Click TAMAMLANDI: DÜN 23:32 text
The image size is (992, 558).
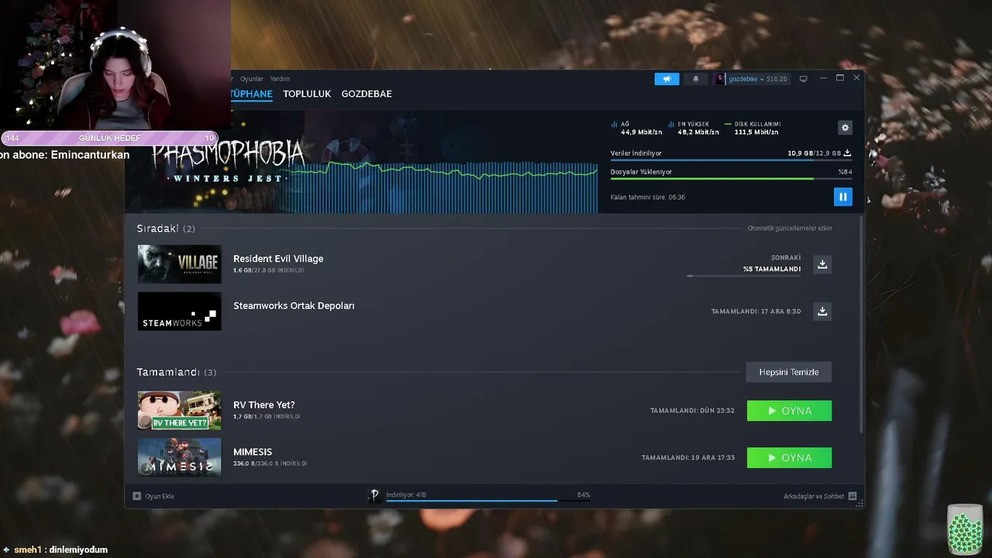pyautogui.click(x=692, y=411)
